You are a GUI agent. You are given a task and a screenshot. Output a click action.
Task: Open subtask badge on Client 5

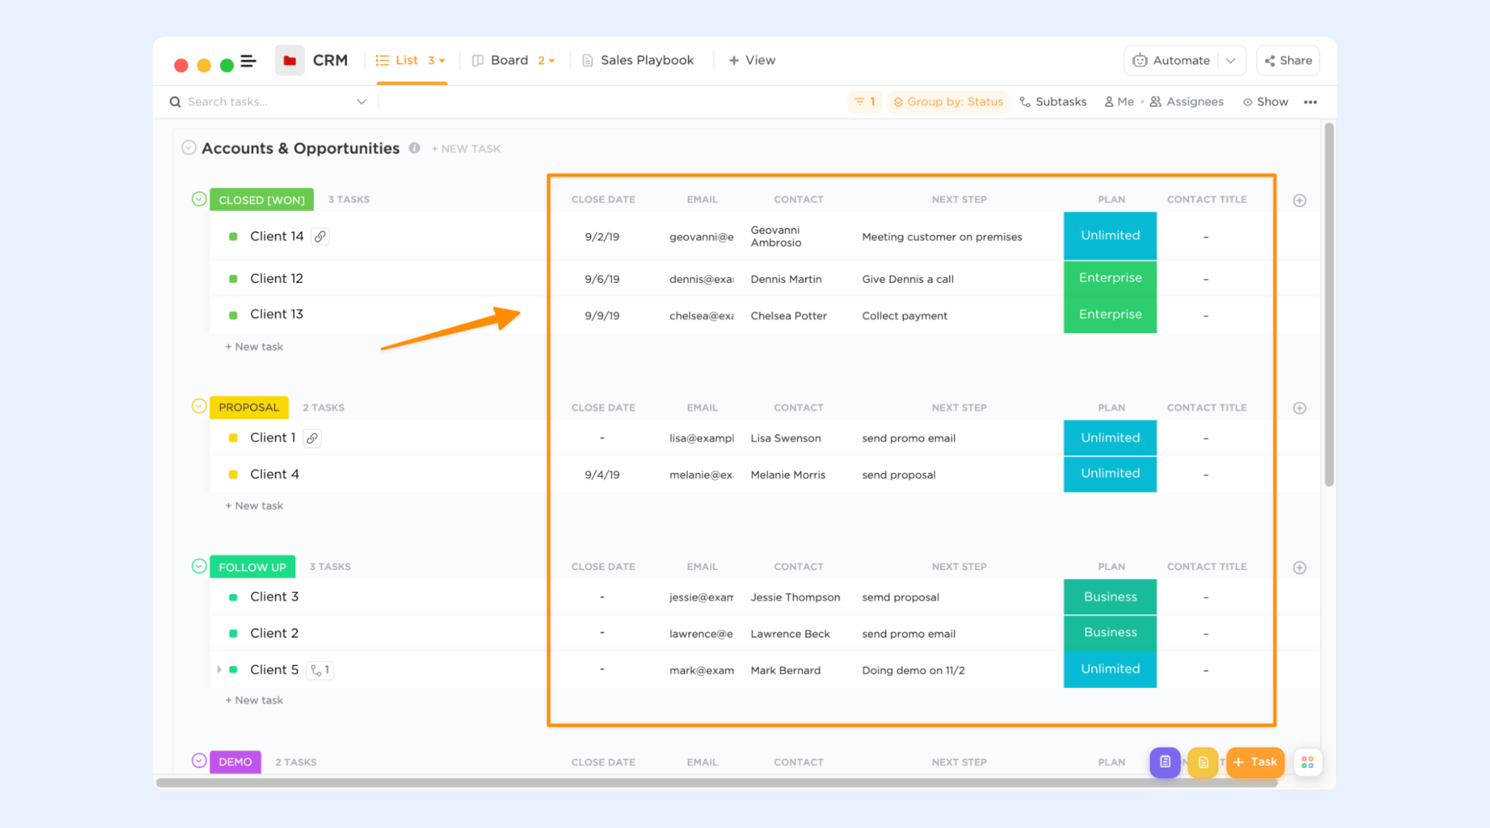320,670
